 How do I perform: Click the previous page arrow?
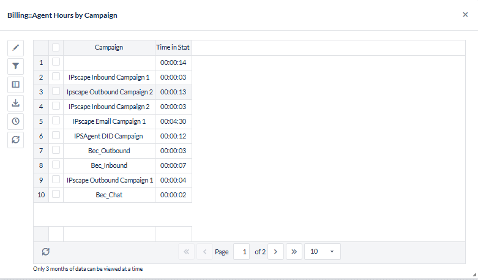[204, 252]
